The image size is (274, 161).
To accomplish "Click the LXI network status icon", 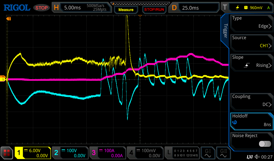I will point(249,157).
